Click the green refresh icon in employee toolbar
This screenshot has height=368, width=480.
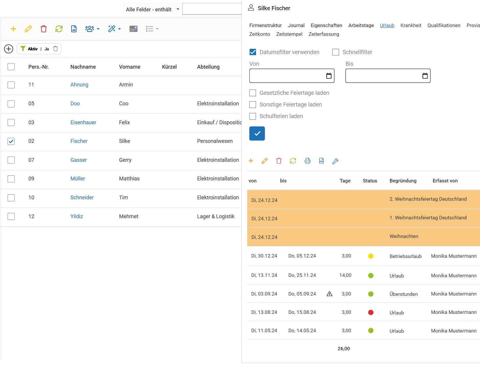59,29
